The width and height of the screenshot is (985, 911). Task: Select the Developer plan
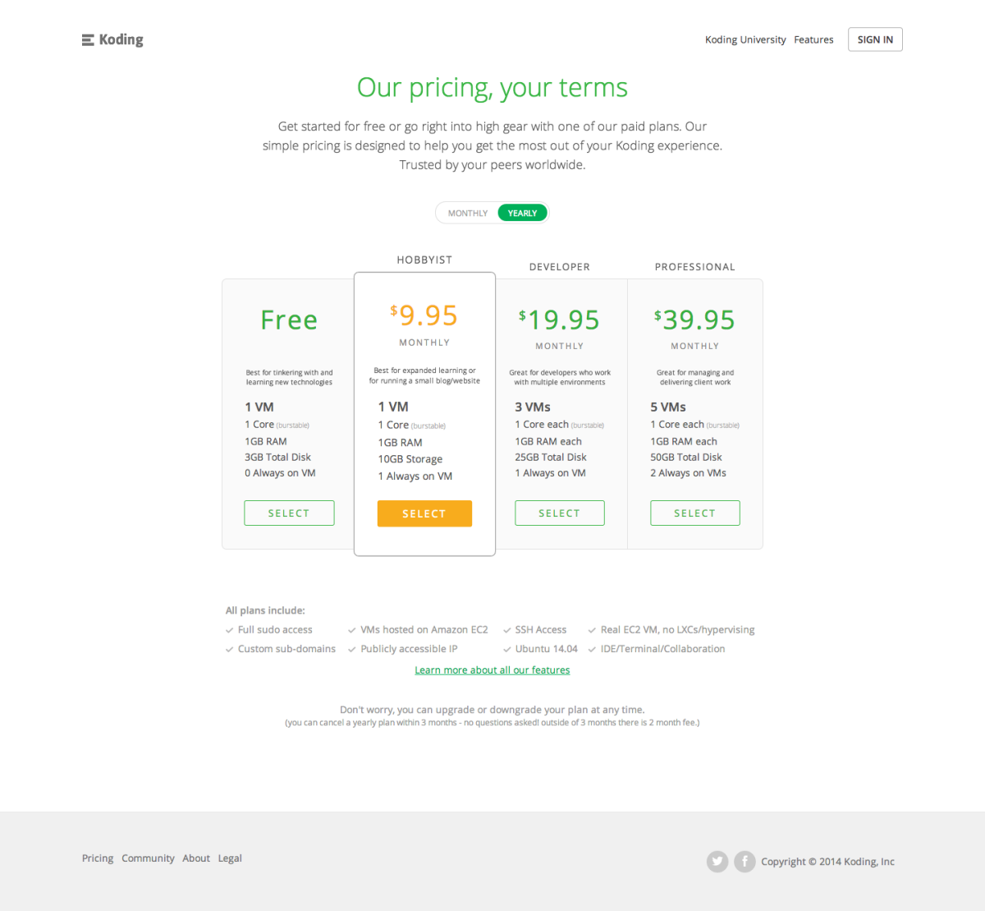(559, 513)
